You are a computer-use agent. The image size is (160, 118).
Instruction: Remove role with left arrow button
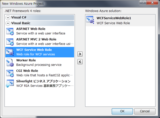point(80,62)
